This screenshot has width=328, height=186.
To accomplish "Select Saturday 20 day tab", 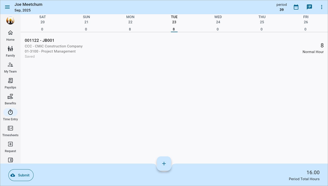I will point(42,23).
